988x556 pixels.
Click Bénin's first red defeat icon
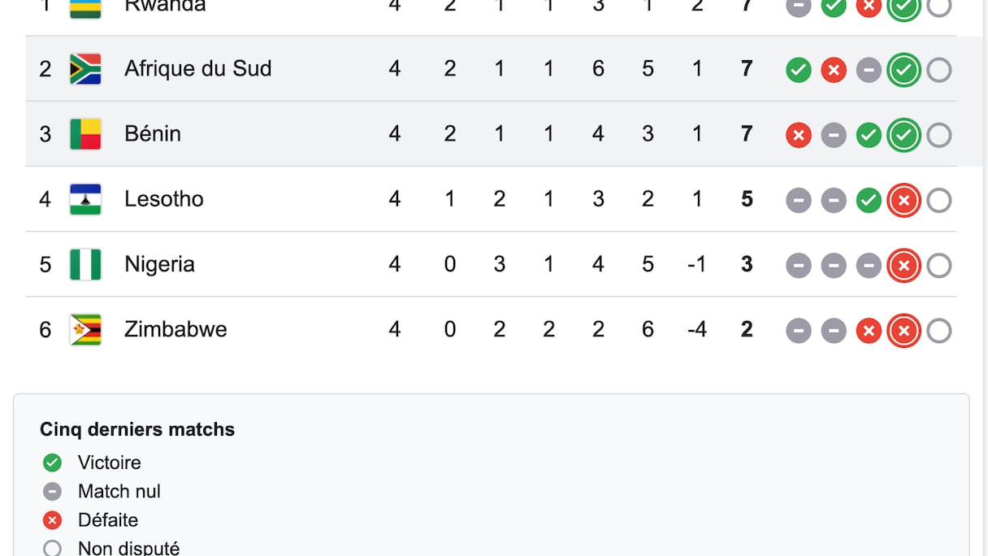click(x=799, y=135)
